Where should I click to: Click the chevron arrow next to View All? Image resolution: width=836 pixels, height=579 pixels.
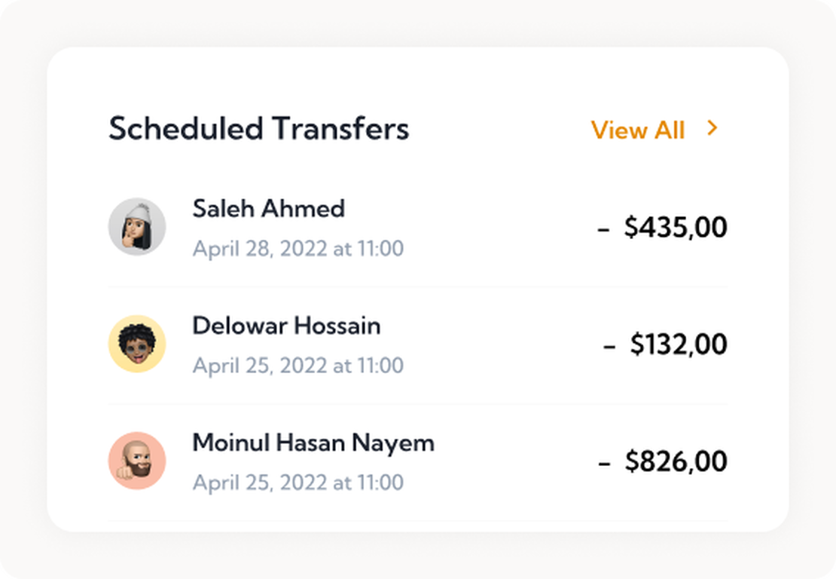pos(712,129)
